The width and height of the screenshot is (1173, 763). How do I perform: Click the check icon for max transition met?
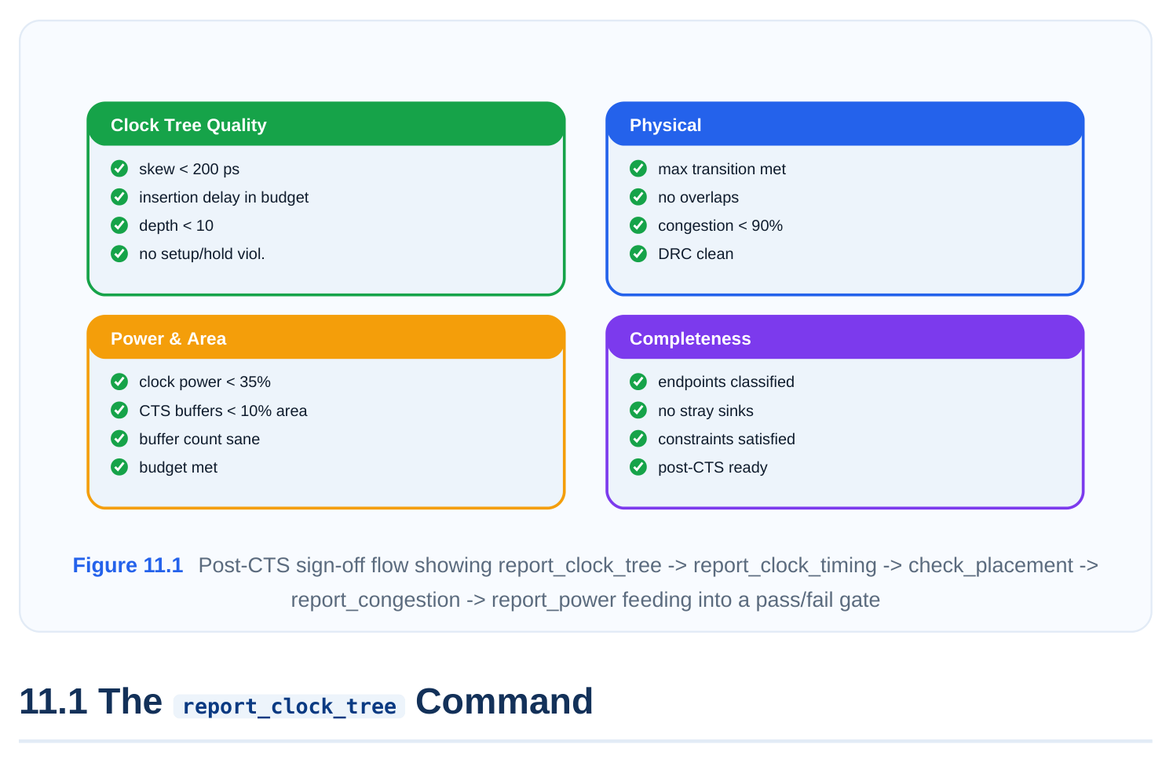click(x=638, y=169)
